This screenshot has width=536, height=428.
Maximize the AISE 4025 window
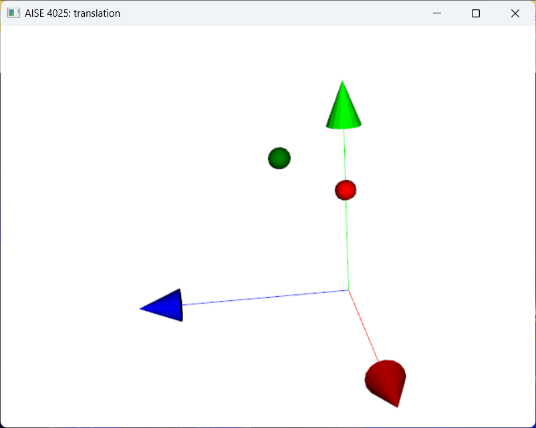point(476,13)
